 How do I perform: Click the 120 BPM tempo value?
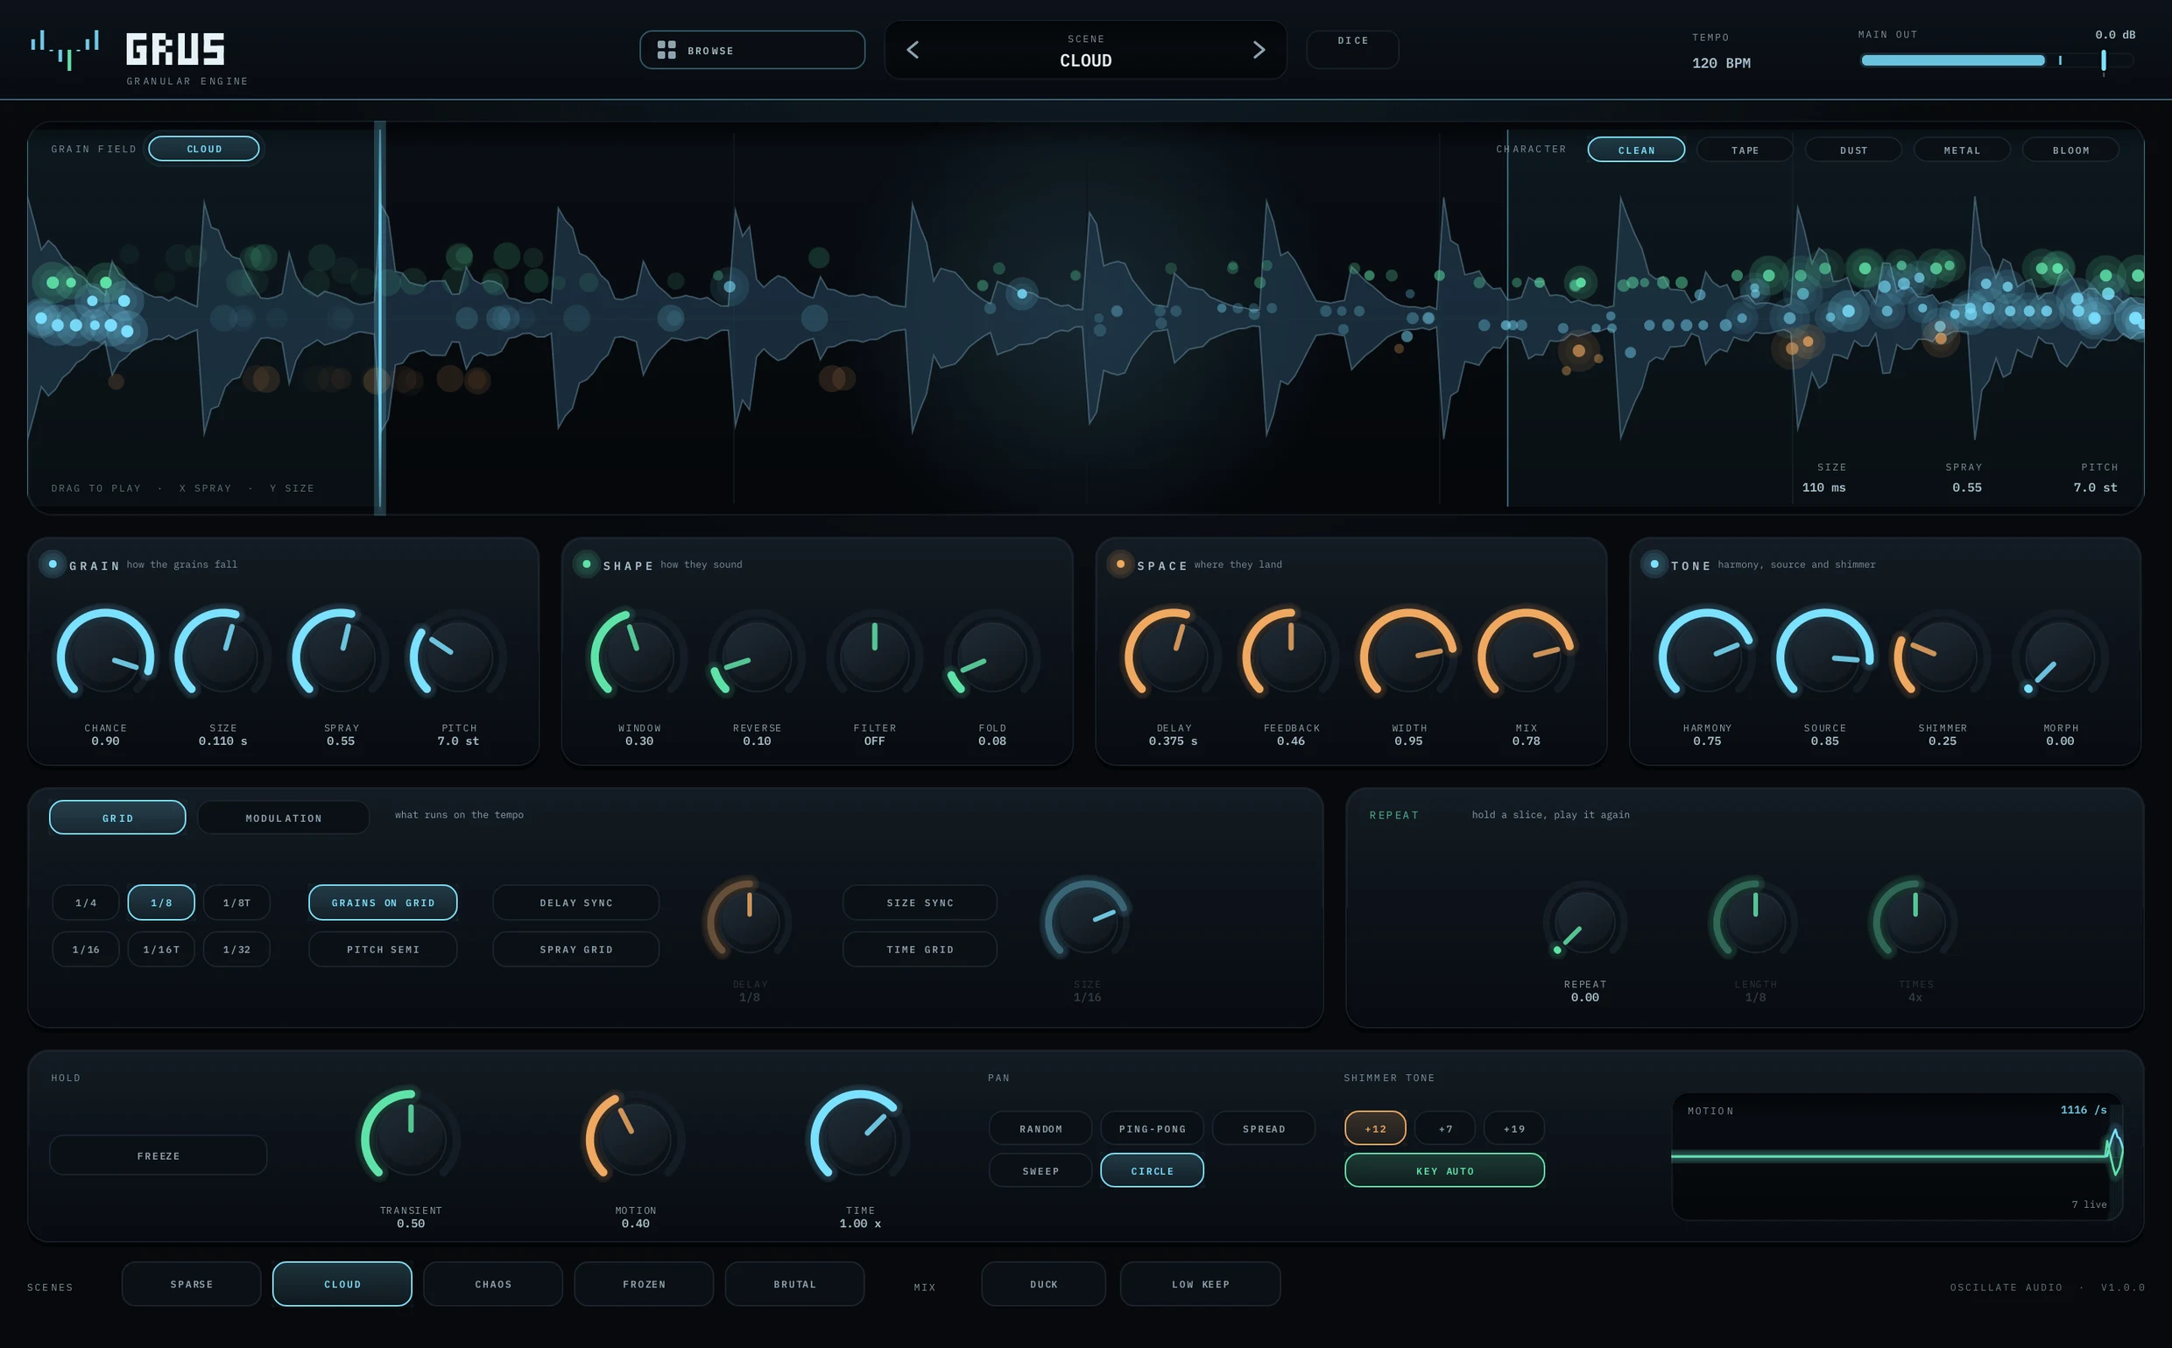(1721, 63)
